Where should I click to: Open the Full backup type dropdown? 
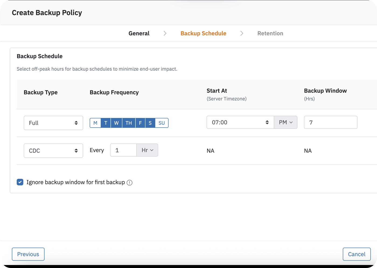(x=53, y=123)
